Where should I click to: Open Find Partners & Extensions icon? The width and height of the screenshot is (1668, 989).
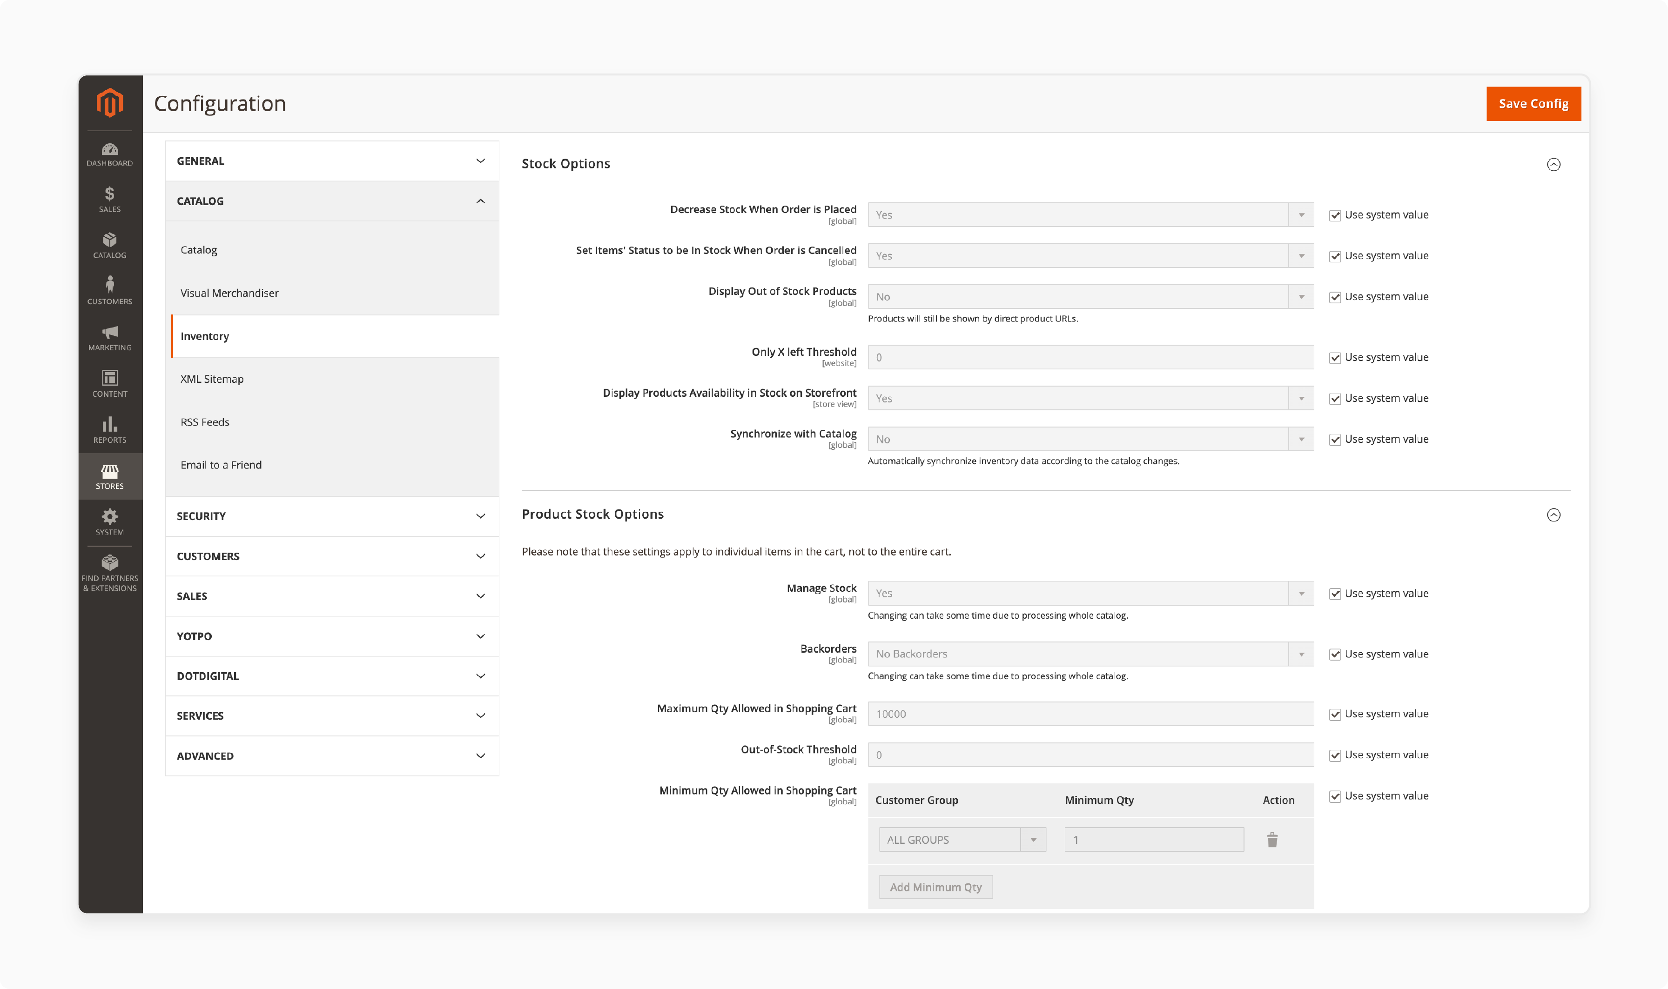click(110, 573)
